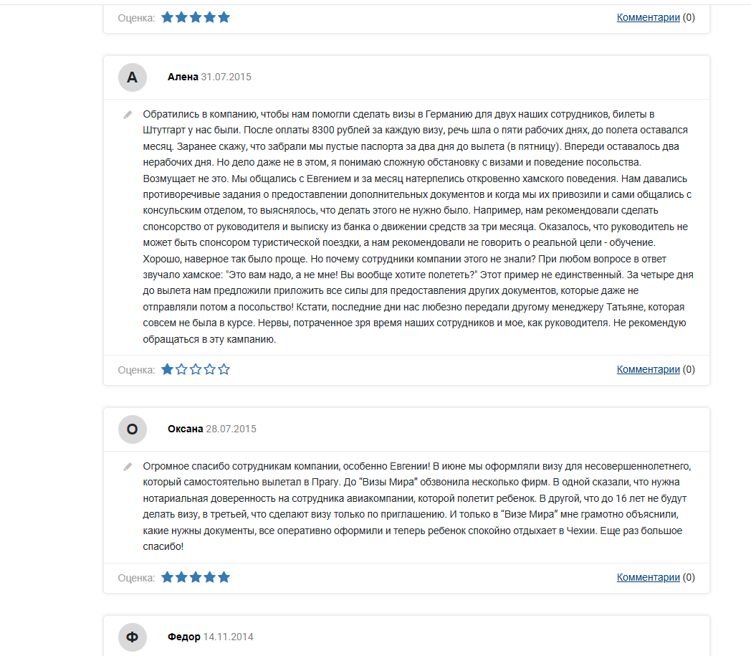
Task: Click Федор's round avatar icon
Action: [132, 637]
